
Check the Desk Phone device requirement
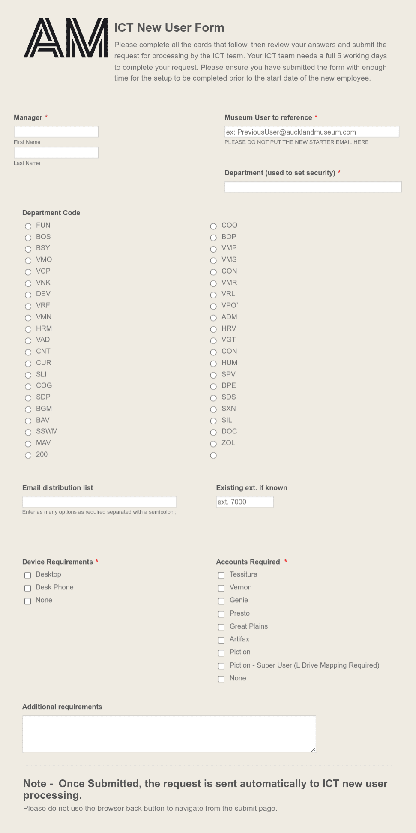click(x=27, y=588)
